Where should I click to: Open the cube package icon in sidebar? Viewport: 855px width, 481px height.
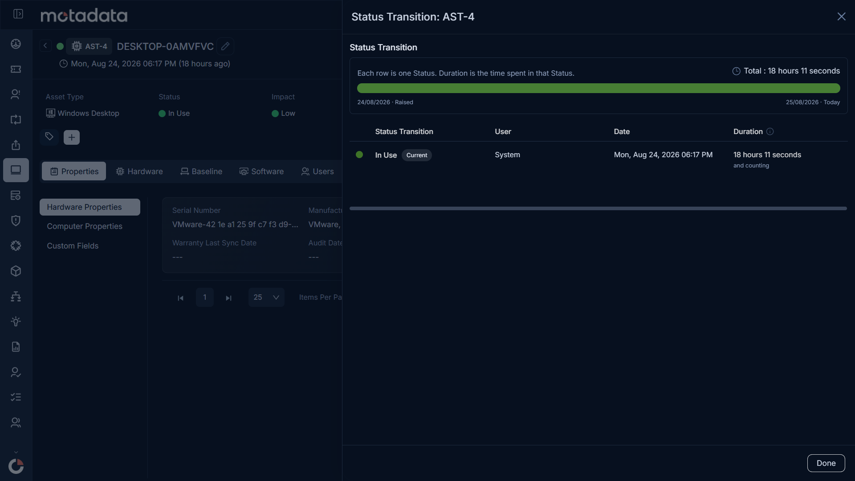[x=16, y=271]
